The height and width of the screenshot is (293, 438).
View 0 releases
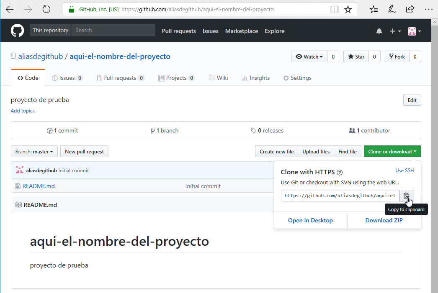[267, 131]
